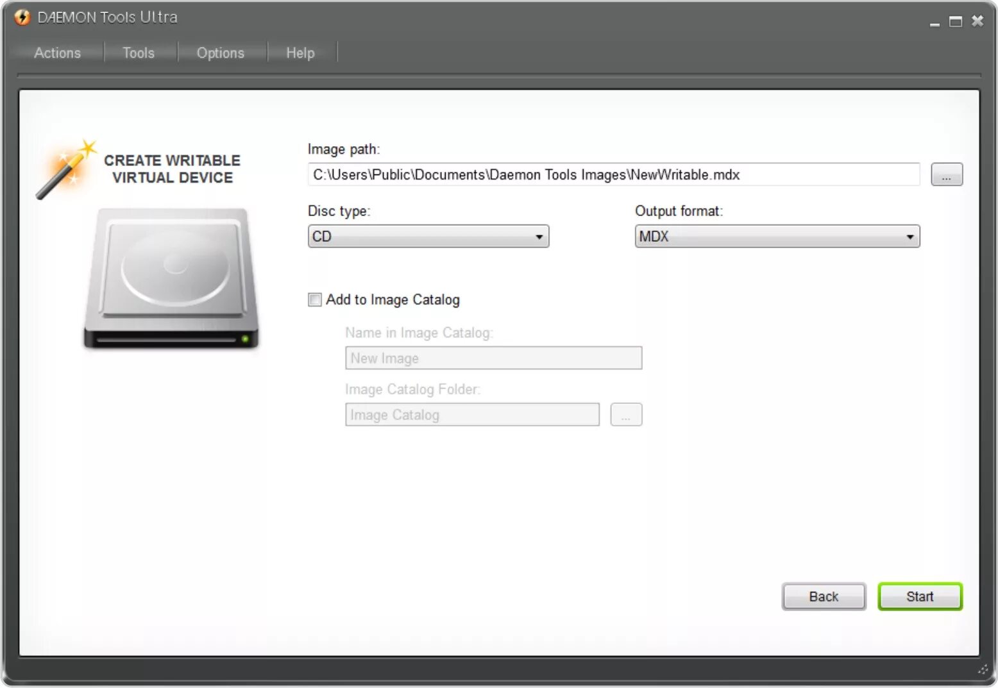Screen dimensions: 998x688
Task: Click the virtual drive device image
Action: (x=171, y=278)
